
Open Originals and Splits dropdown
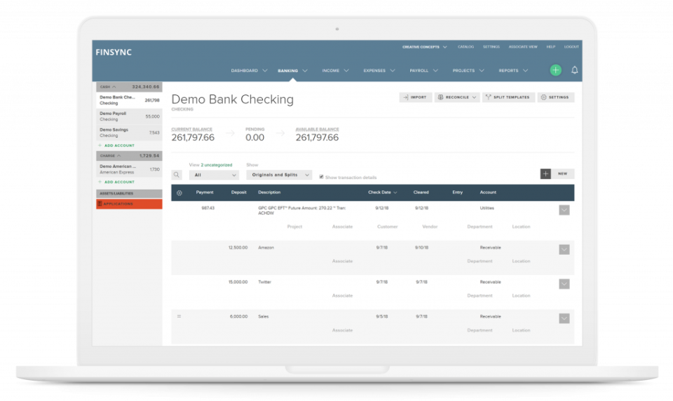[279, 175]
